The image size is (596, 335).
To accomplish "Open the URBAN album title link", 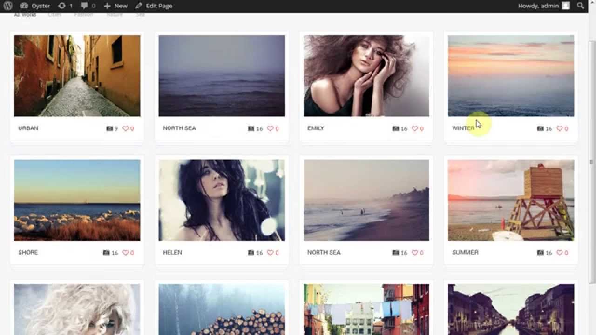I will pos(28,128).
